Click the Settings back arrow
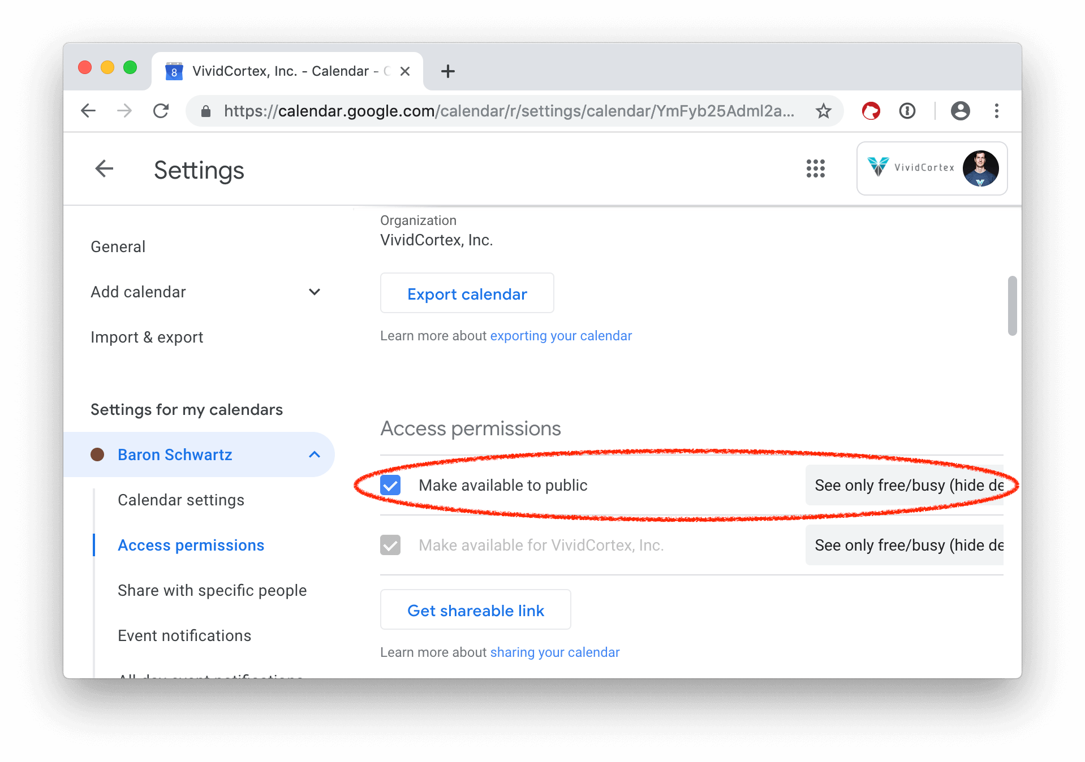This screenshot has width=1085, height=762. (104, 168)
